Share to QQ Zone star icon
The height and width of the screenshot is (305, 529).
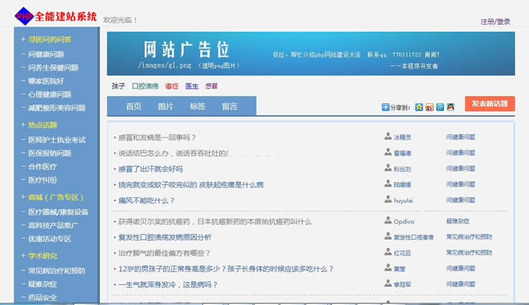pyautogui.click(x=419, y=107)
